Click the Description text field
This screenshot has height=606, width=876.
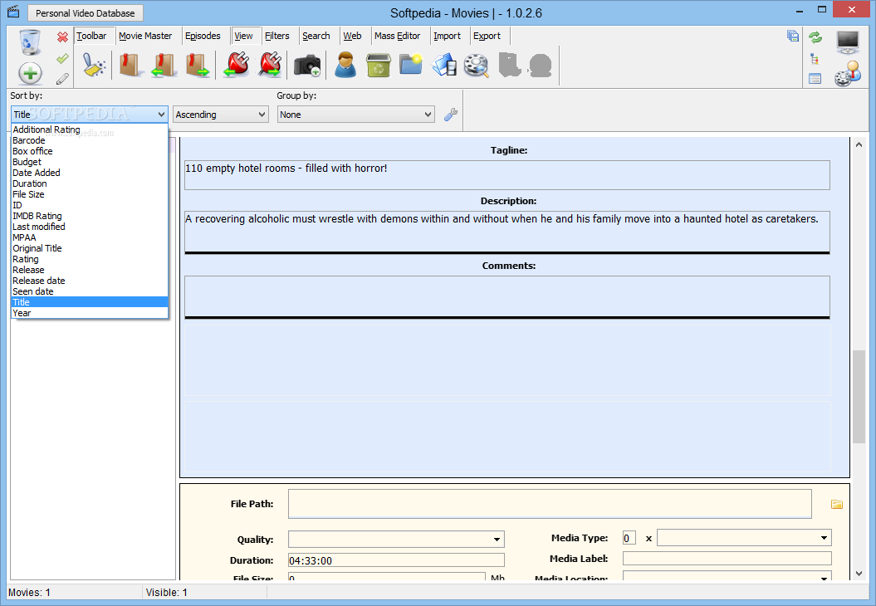click(x=507, y=232)
